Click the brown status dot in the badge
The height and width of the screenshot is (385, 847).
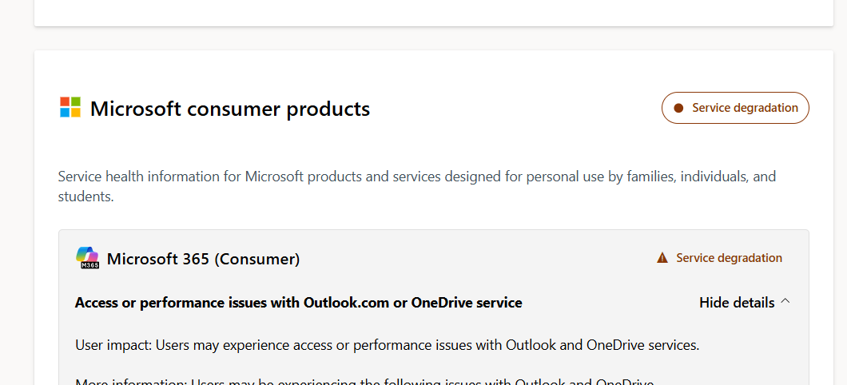(x=679, y=108)
